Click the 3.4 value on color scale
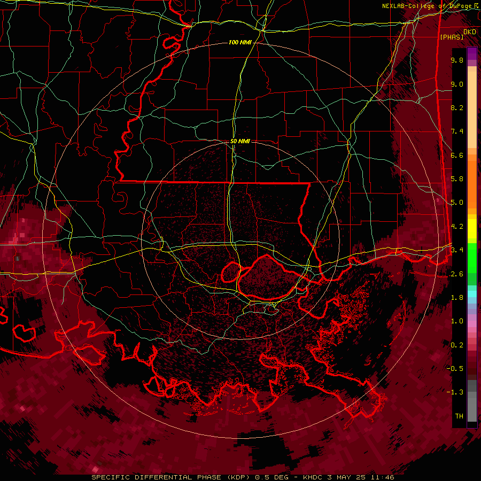This screenshot has height=481, width=481. click(457, 250)
